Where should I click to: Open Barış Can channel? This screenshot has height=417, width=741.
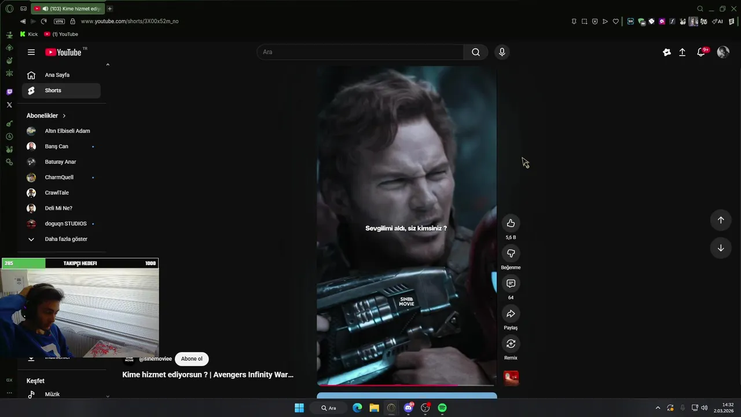tap(61, 147)
